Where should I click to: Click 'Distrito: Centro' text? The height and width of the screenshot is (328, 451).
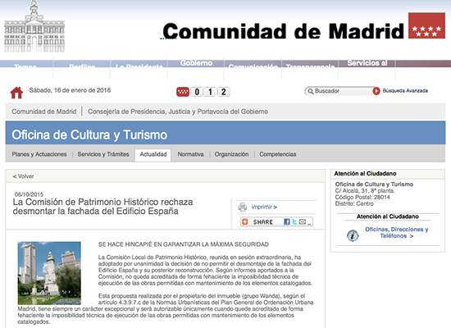click(x=354, y=203)
